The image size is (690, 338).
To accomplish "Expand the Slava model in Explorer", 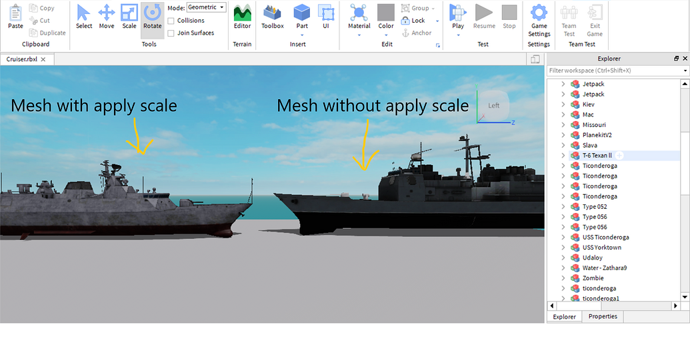I will click(563, 145).
